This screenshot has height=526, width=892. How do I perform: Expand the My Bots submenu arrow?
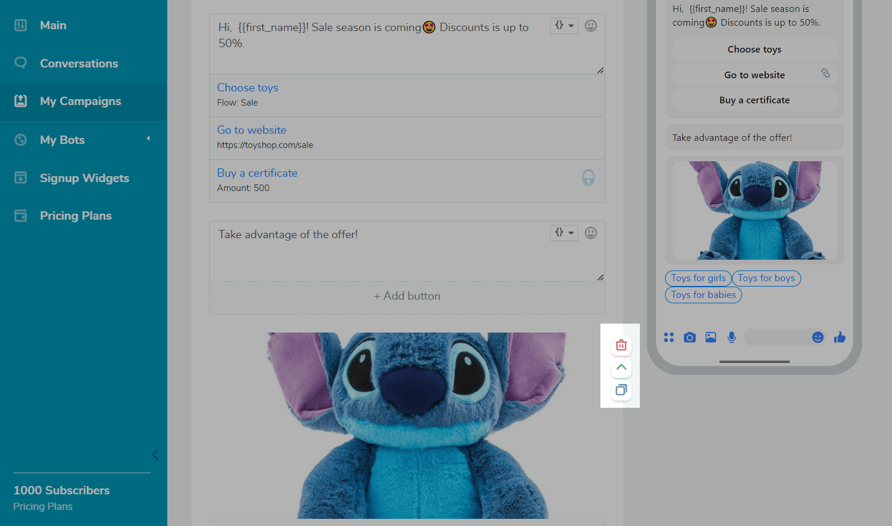point(148,139)
